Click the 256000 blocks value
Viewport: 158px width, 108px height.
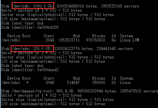click(x=99, y=83)
